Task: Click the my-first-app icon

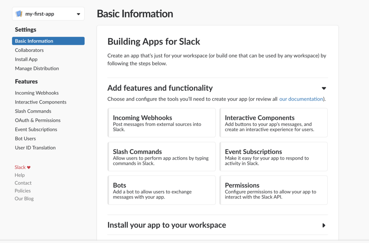Action: pos(19,14)
